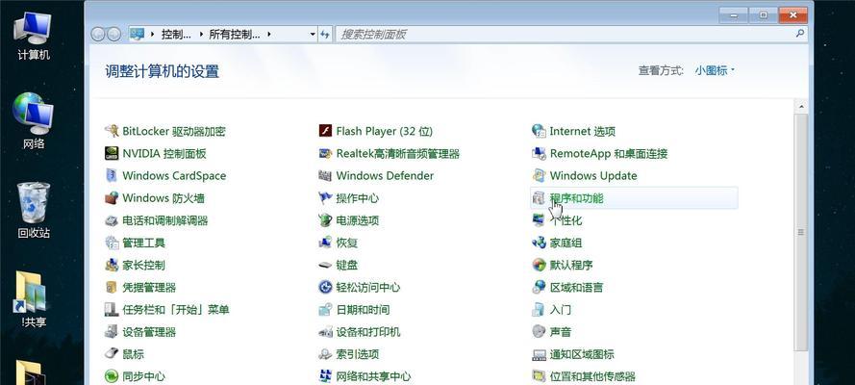Expand the arrow before 控制... in address bar
Image resolution: width=855 pixels, height=385 pixels.
tap(152, 35)
